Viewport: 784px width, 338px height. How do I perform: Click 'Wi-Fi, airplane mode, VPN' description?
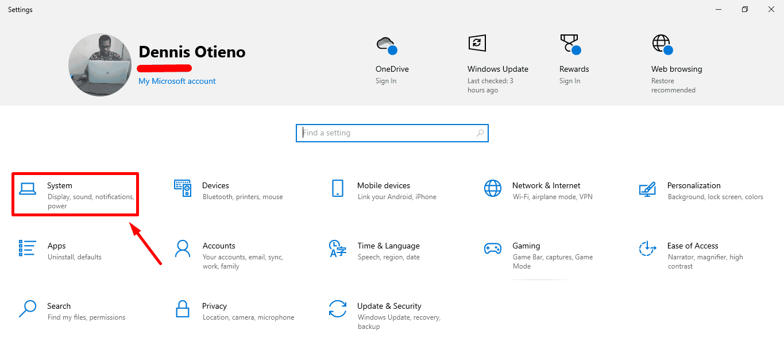pyautogui.click(x=553, y=197)
